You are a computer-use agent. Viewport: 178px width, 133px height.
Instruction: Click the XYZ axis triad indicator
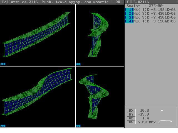[x=164, y=117]
